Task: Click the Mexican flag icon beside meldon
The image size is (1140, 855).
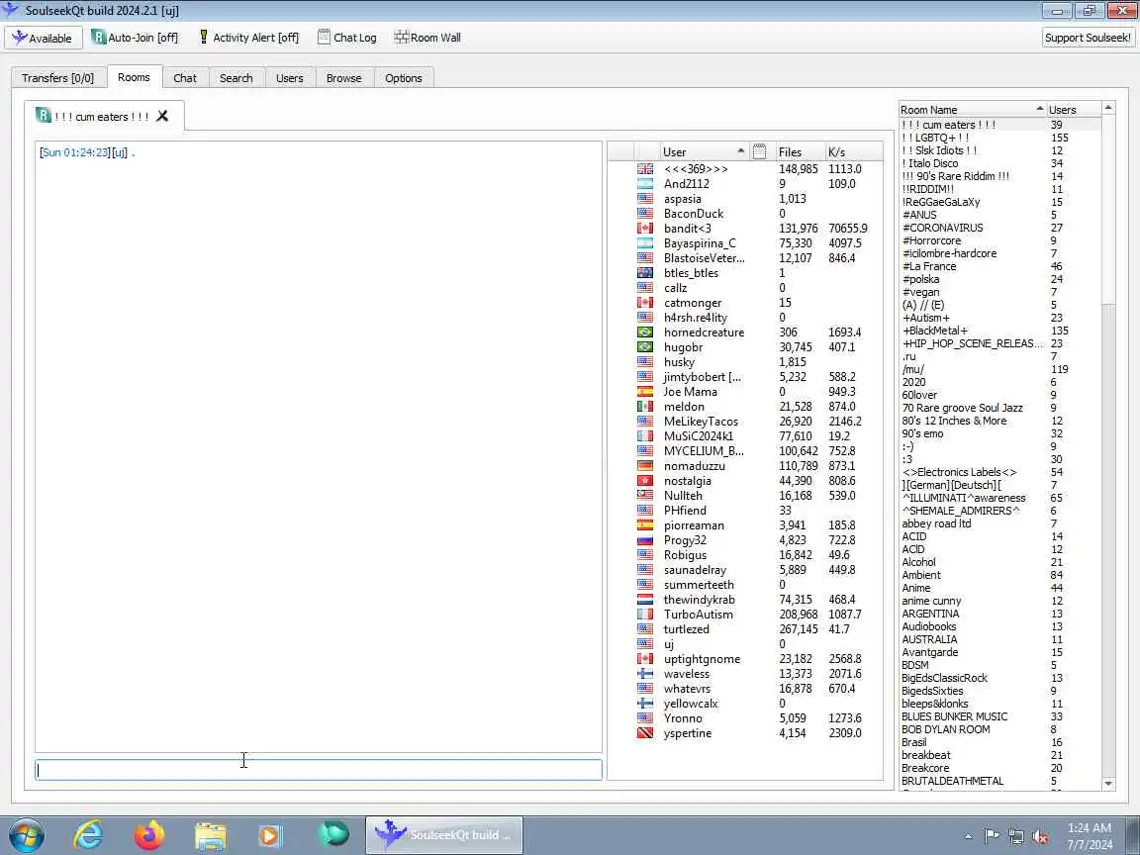Action: 645,407
